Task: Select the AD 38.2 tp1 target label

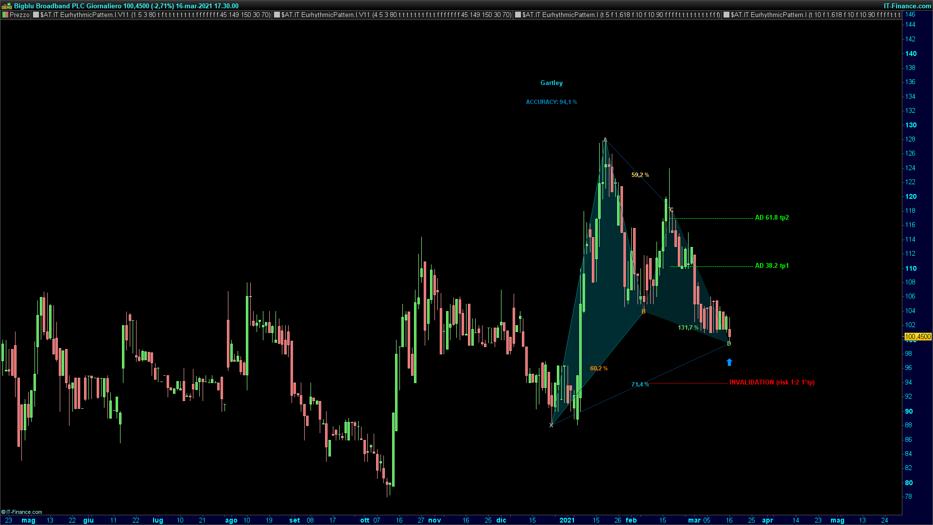Action: 772,266
